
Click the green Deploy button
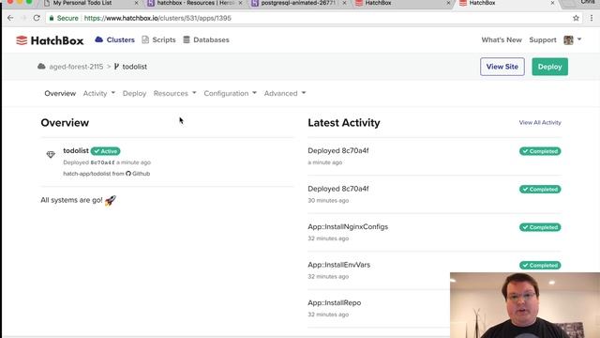pos(550,67)
